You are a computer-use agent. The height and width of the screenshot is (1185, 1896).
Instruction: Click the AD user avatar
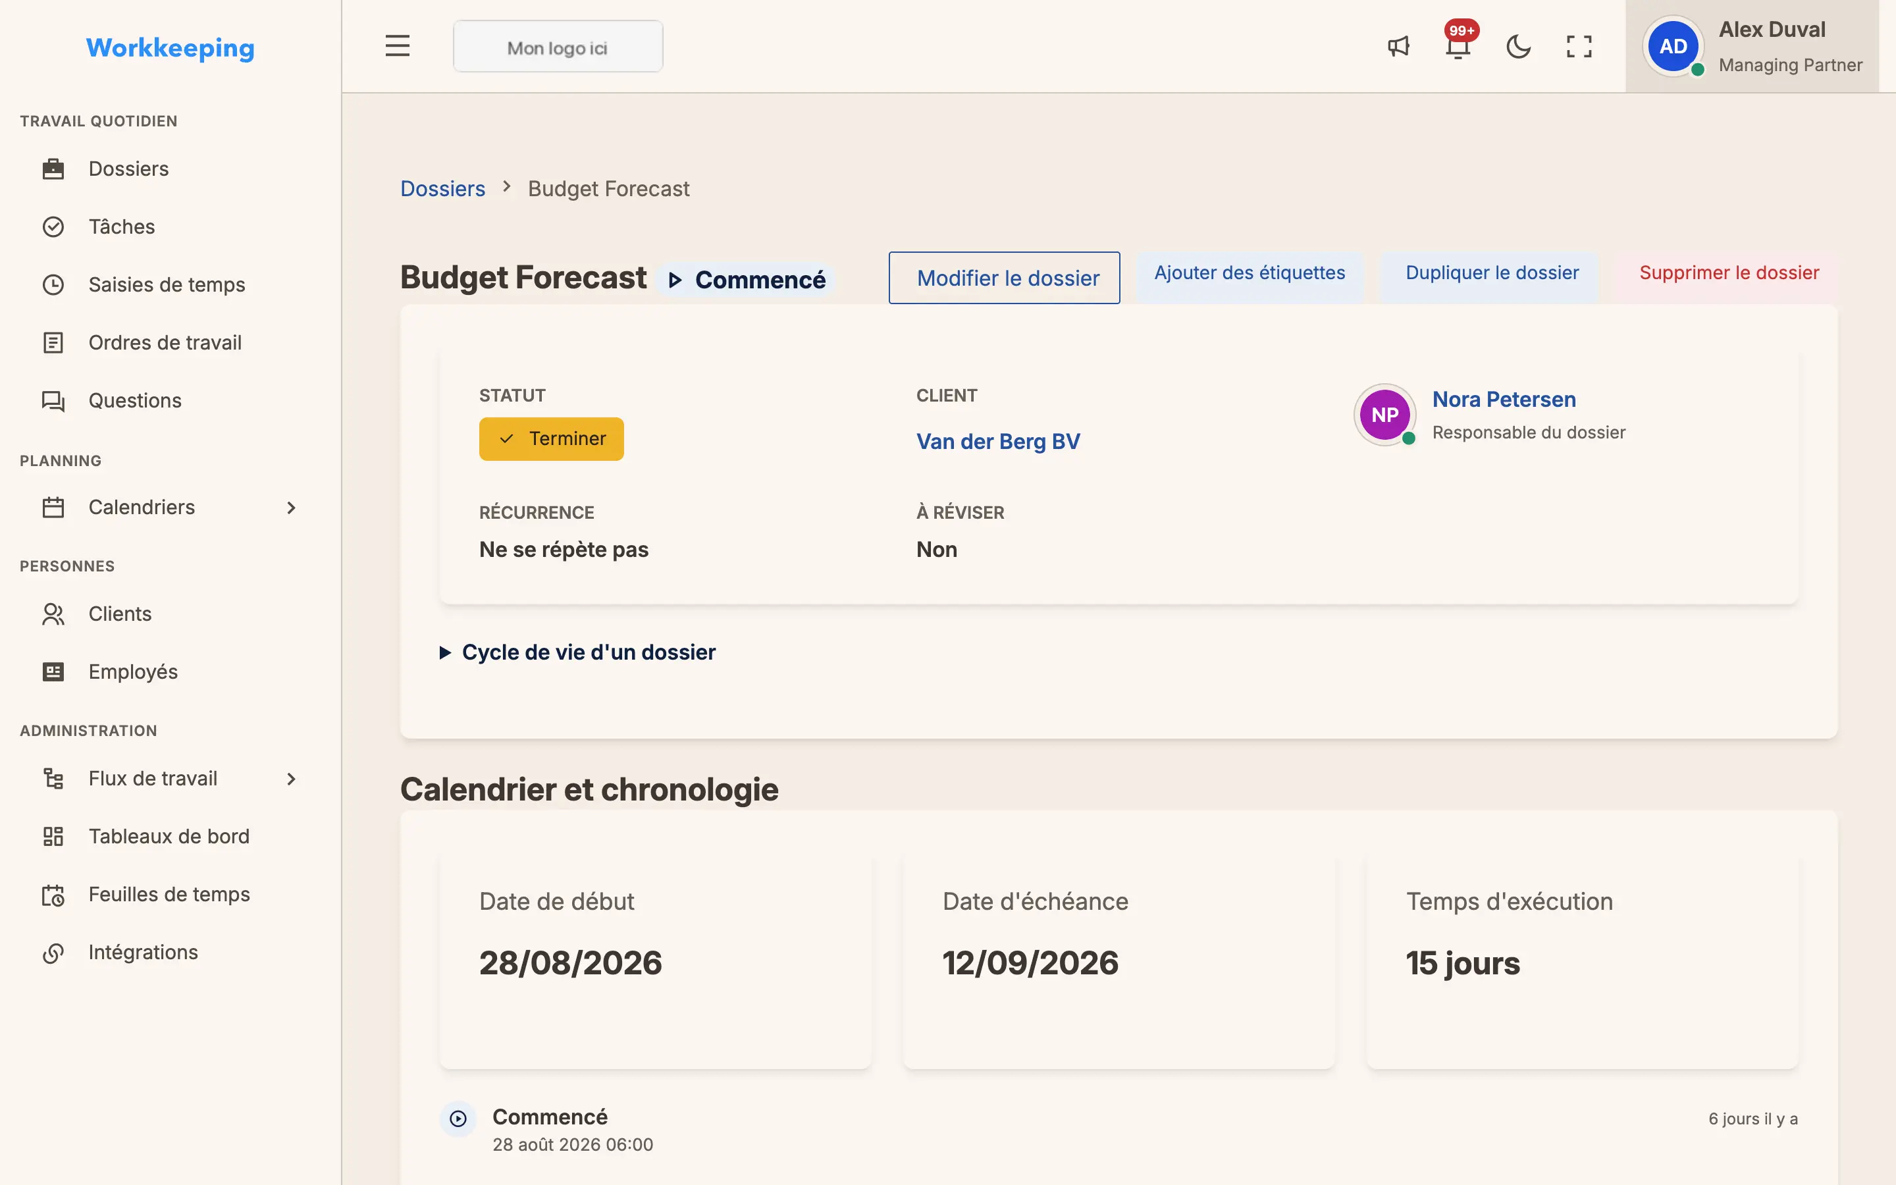click(1673, 46)
